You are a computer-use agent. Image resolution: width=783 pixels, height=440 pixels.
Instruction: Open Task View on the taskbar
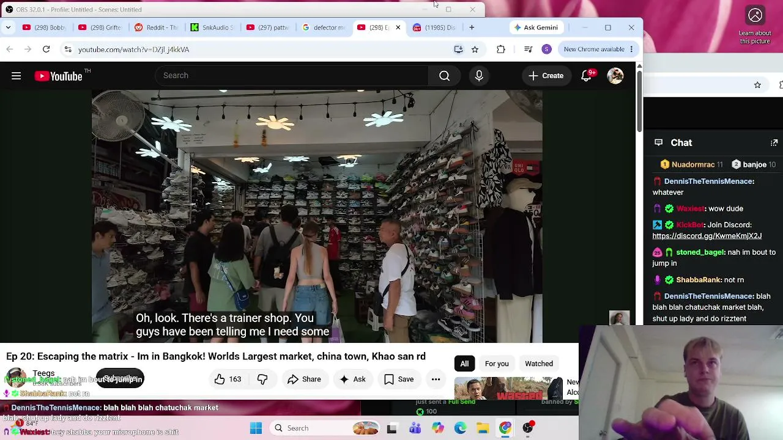tap(392, 428)
